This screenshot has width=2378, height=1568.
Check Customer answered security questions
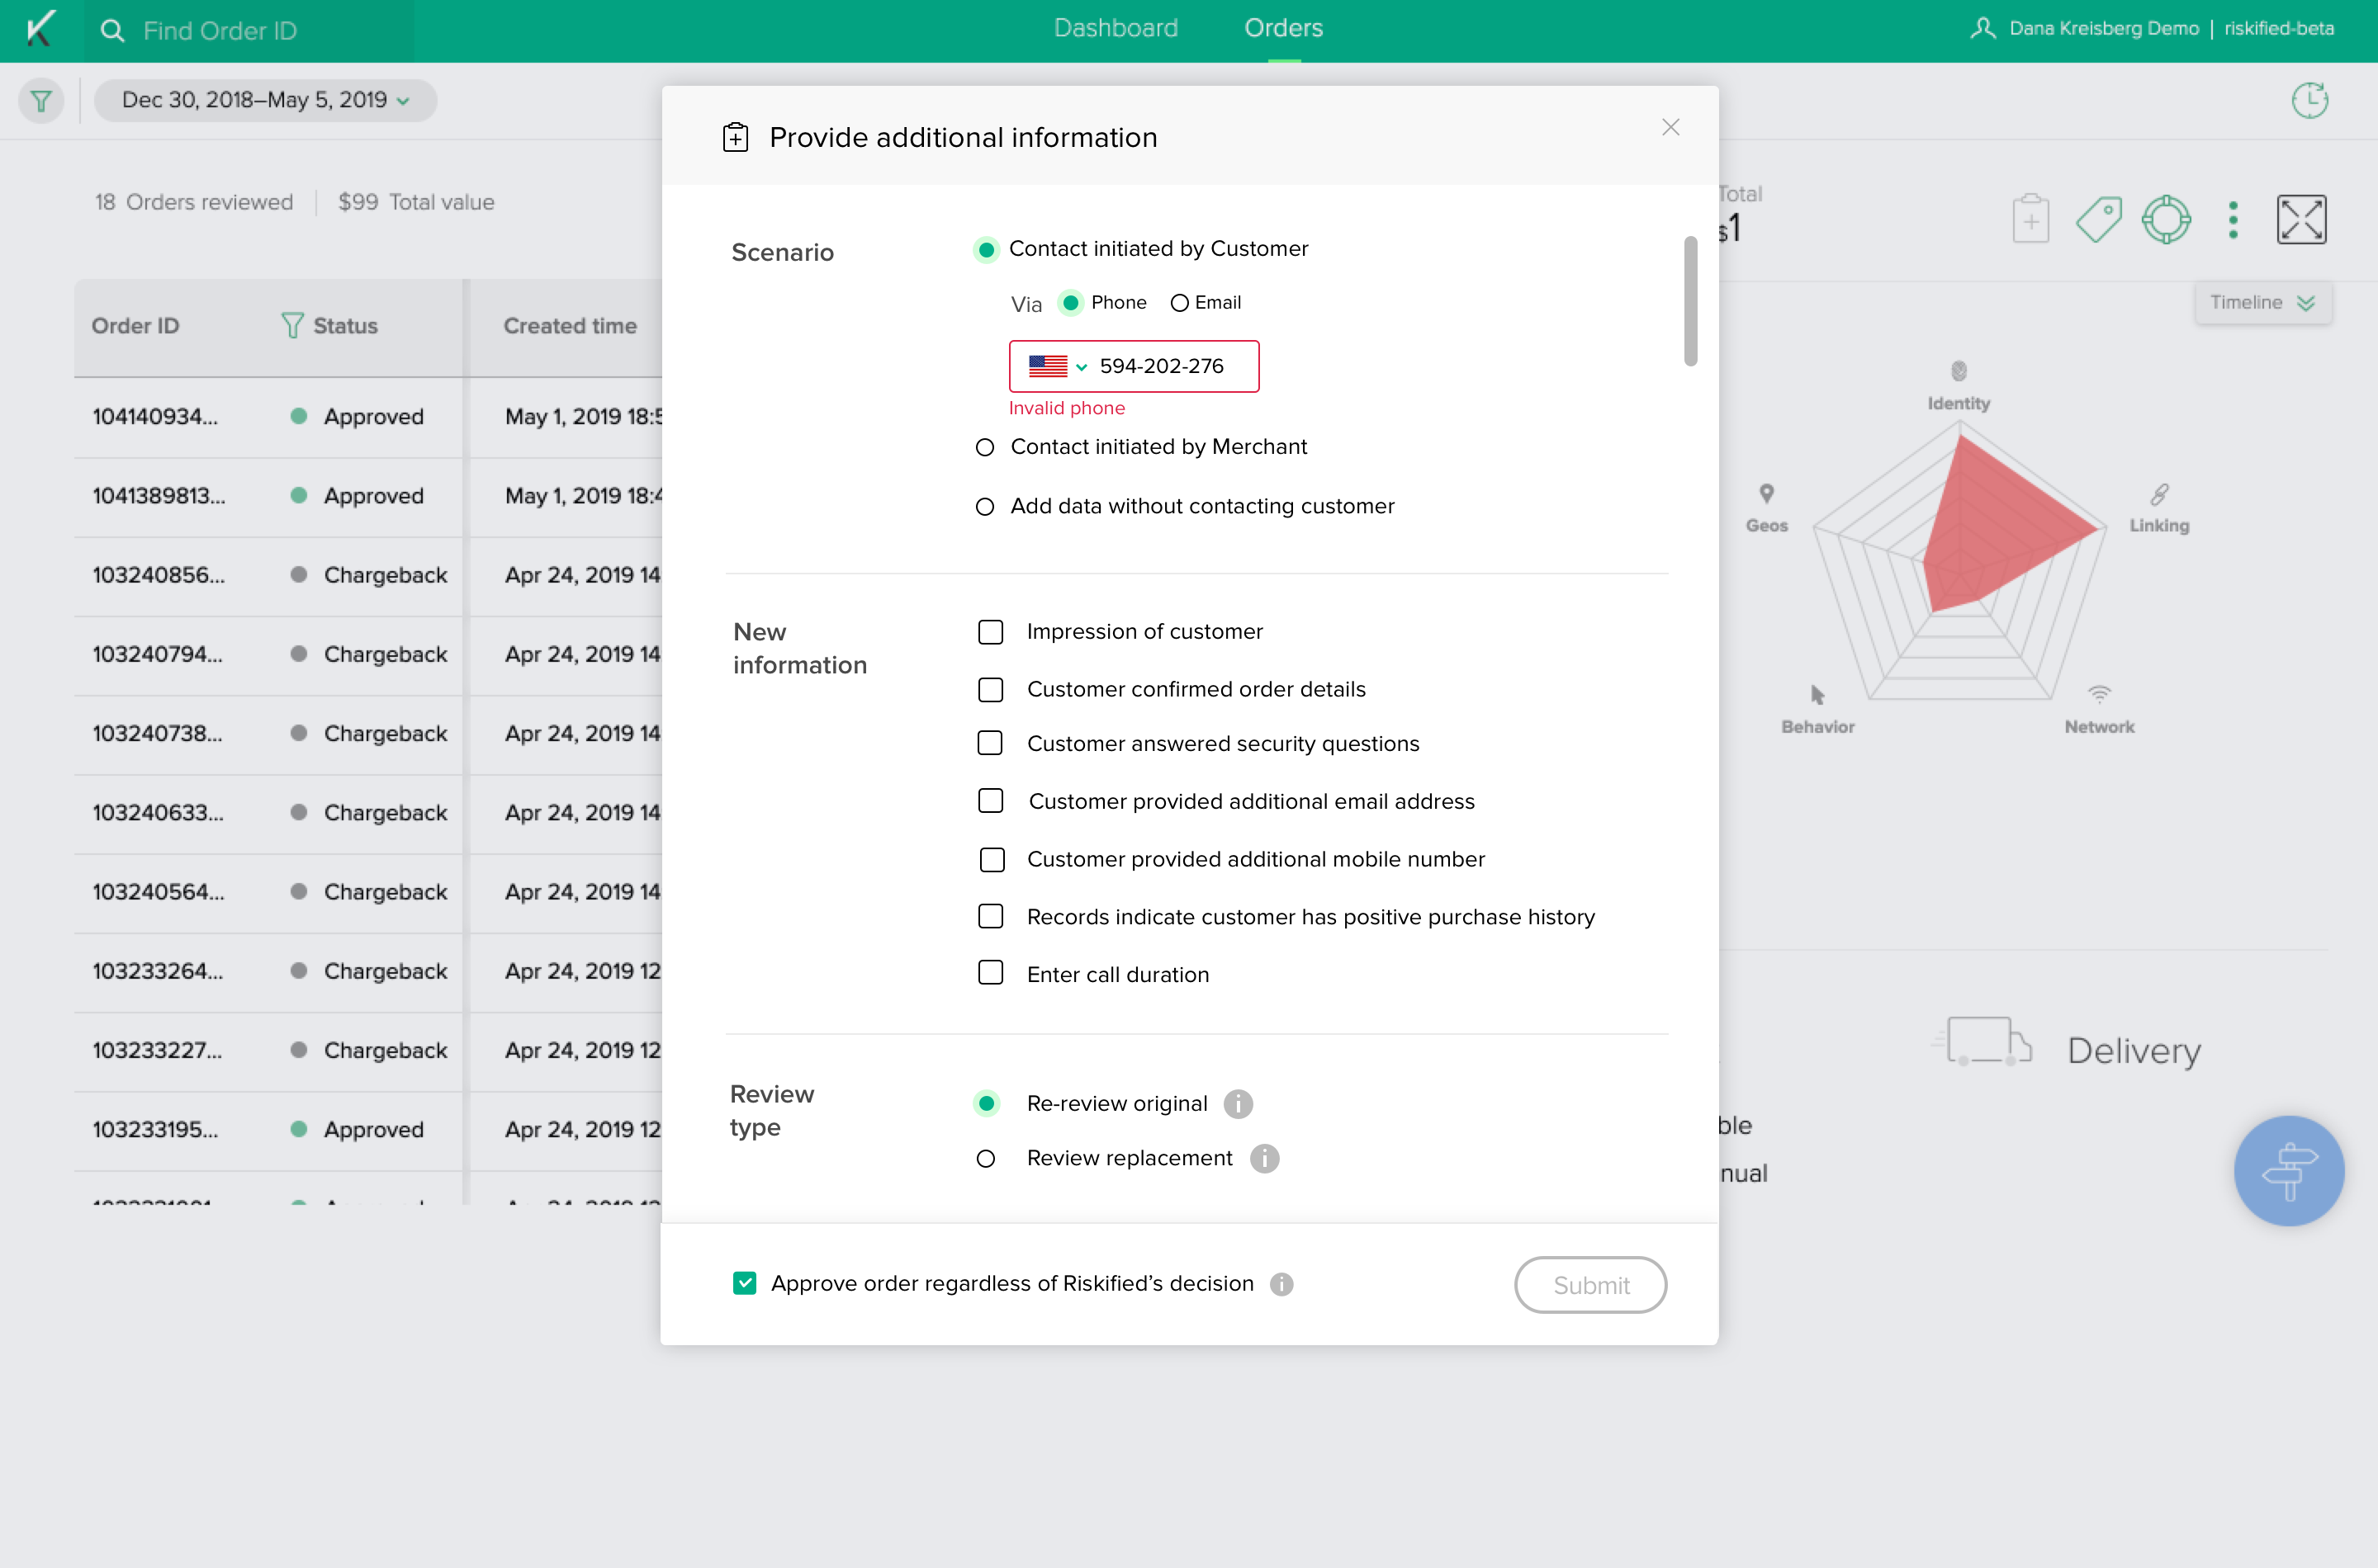coord(989,743)
